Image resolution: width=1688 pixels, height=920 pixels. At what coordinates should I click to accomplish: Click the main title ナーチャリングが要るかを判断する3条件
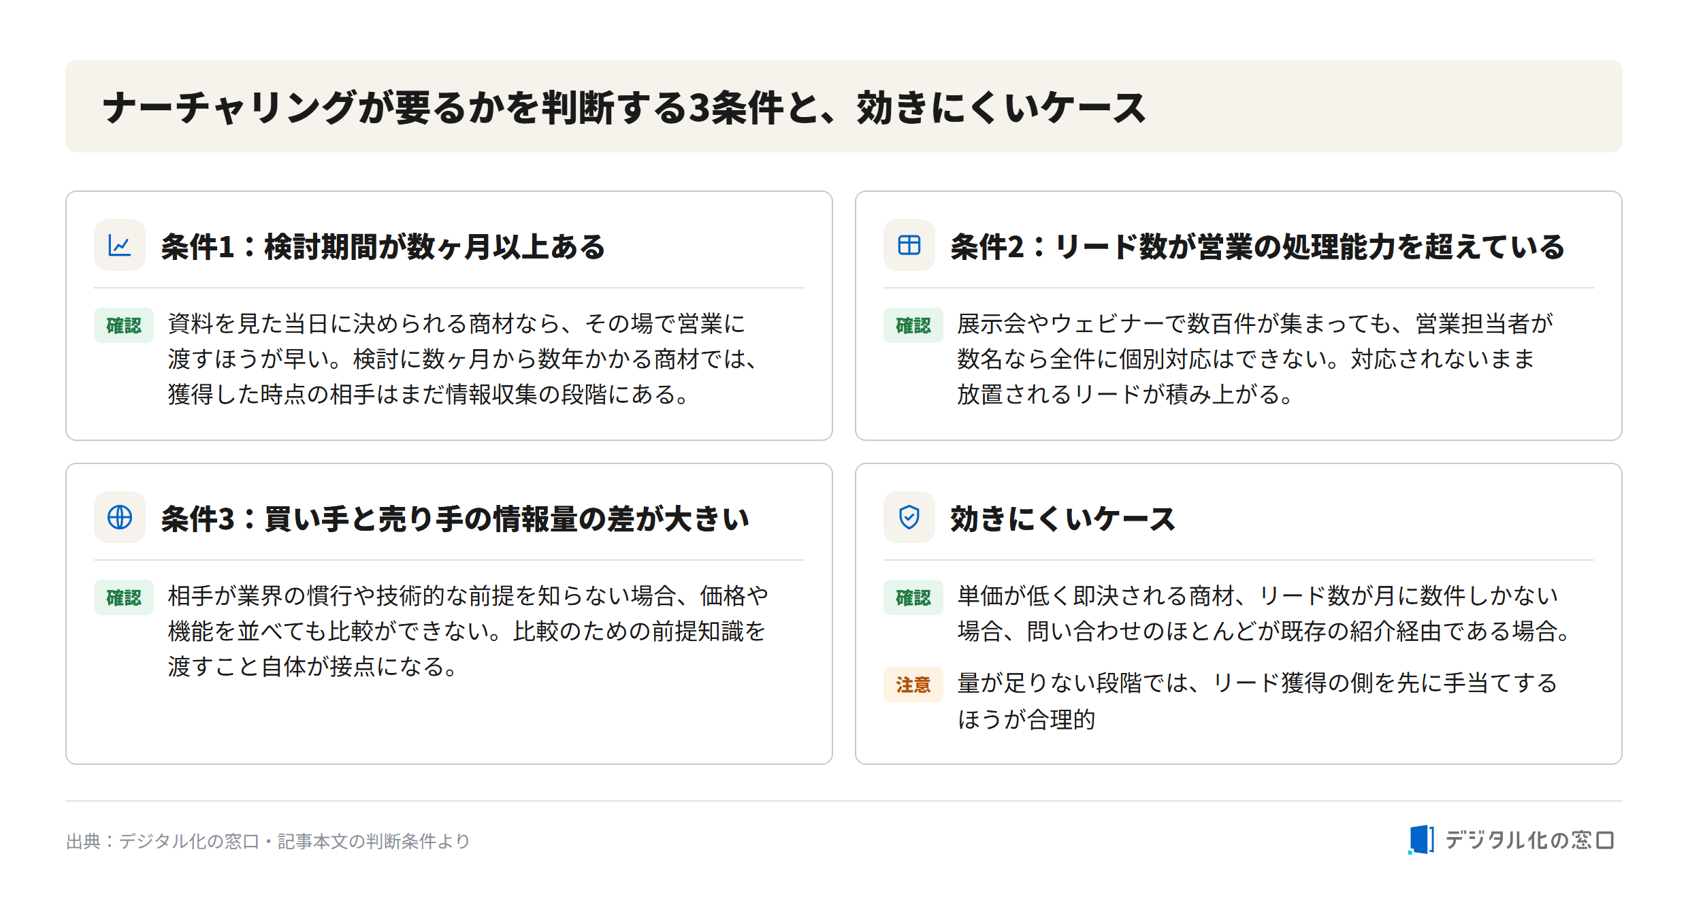click(x=624, y=108)
